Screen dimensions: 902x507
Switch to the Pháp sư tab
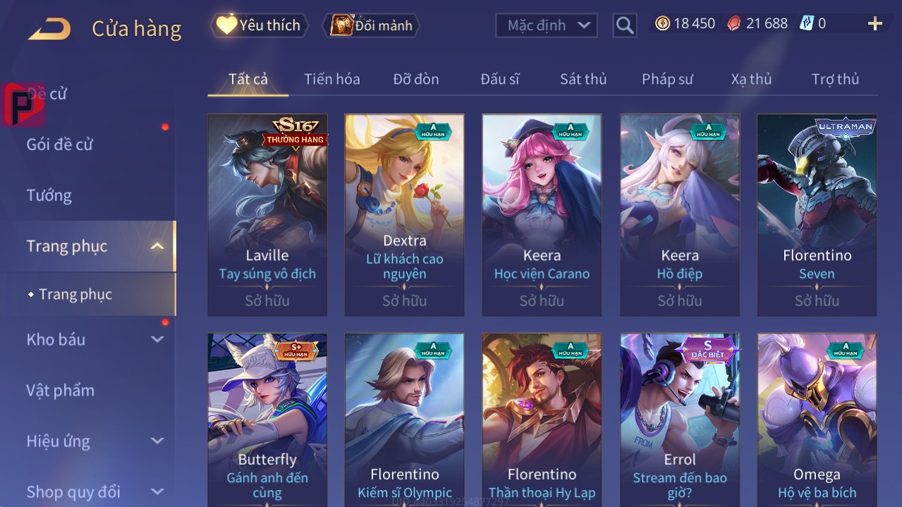(667, 79)
